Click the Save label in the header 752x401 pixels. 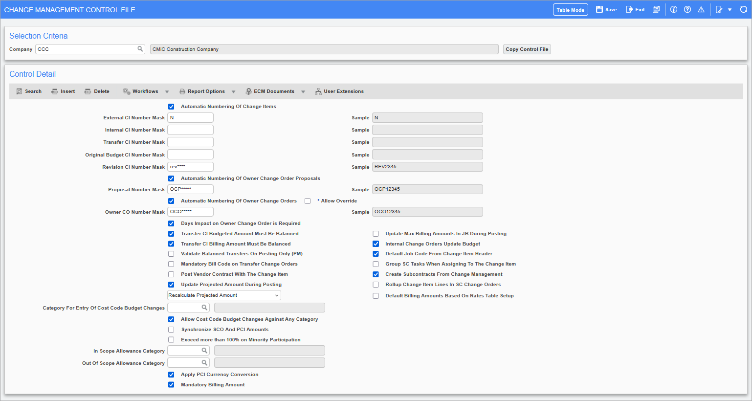pyautogui.click(x=611, y=10)
